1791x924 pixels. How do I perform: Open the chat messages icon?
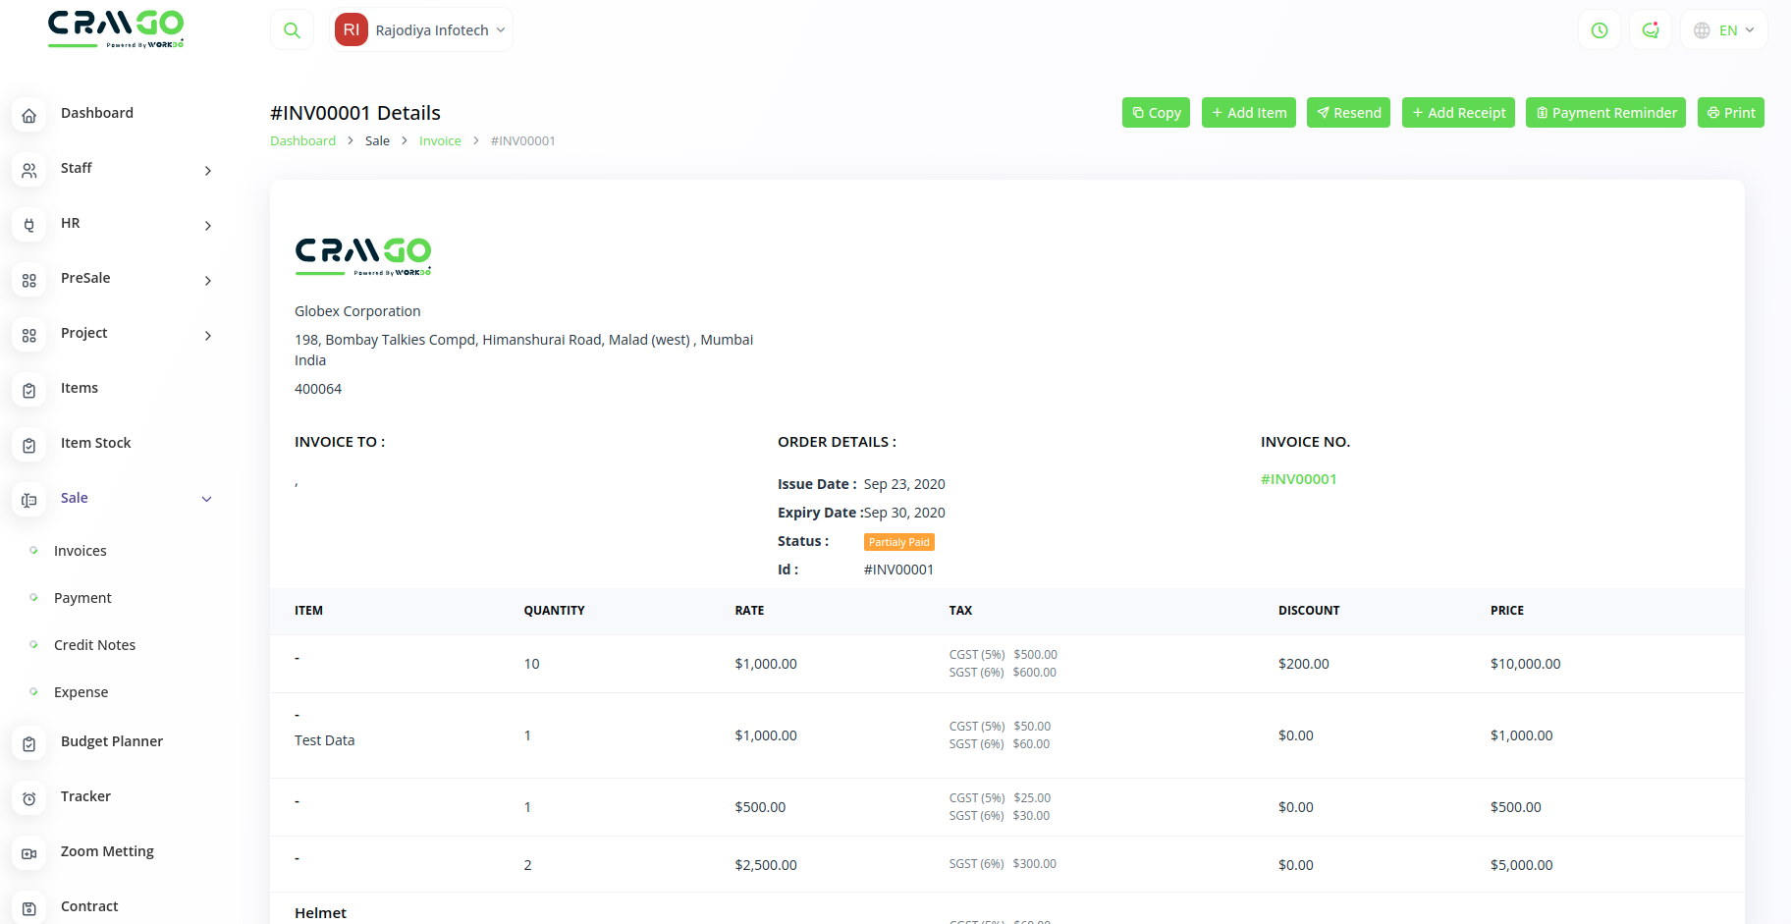pyautogui.click(x=1651, y=30)
